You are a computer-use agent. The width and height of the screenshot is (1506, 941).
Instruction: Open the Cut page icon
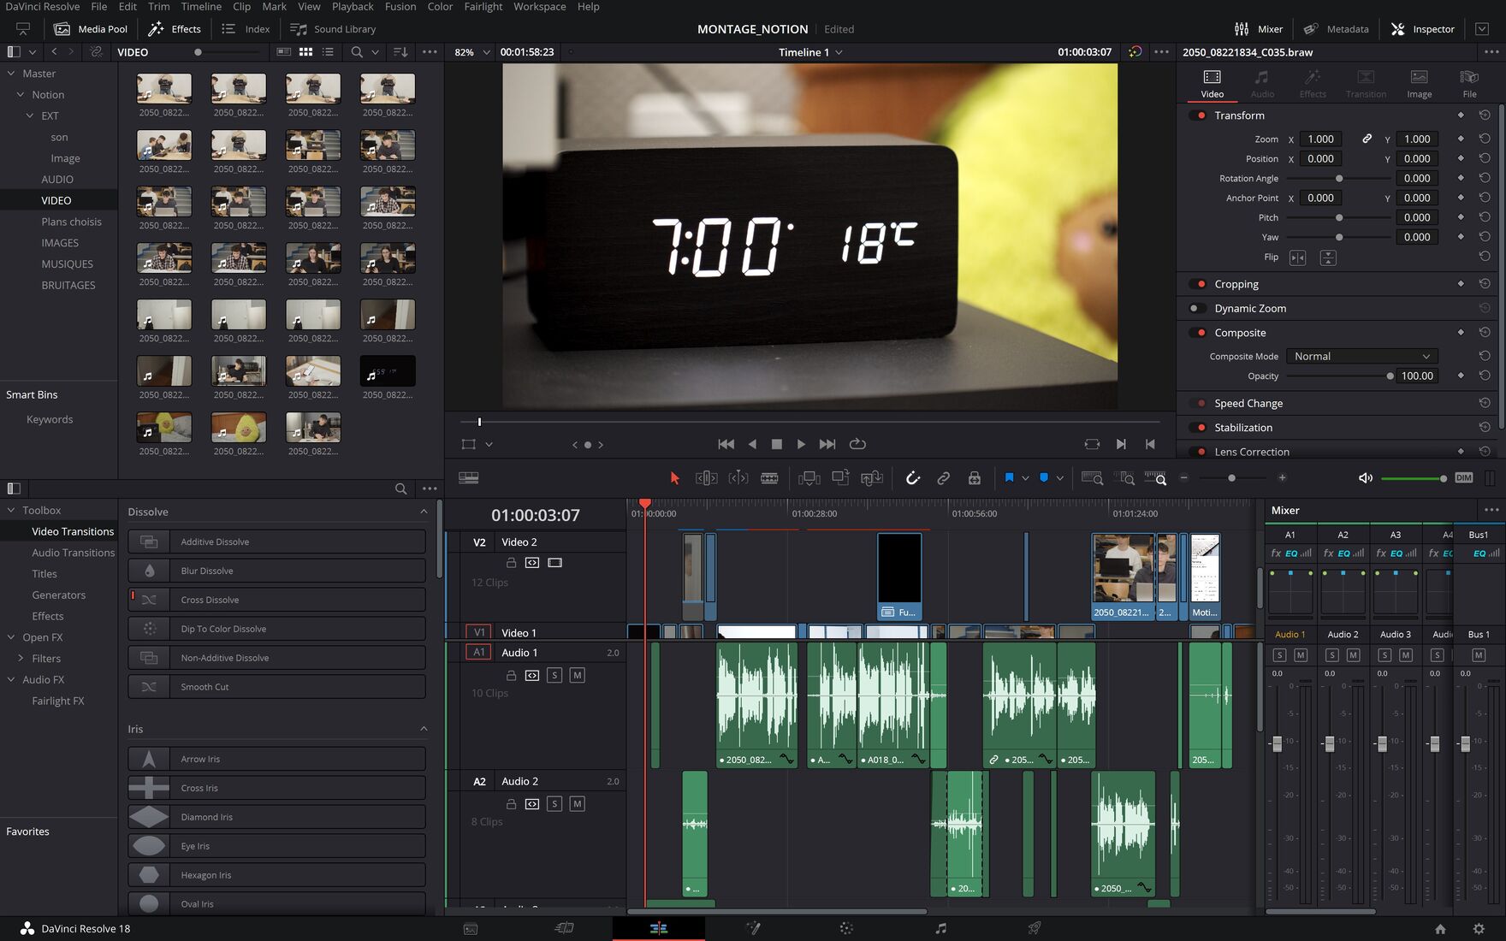click(564, 928)
